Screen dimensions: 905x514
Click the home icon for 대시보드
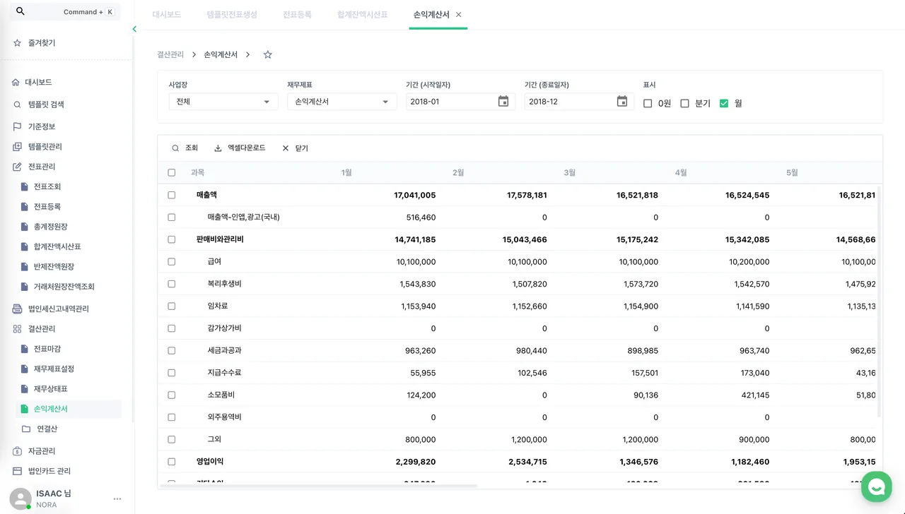pyautogui.click(x=16, y=83)
